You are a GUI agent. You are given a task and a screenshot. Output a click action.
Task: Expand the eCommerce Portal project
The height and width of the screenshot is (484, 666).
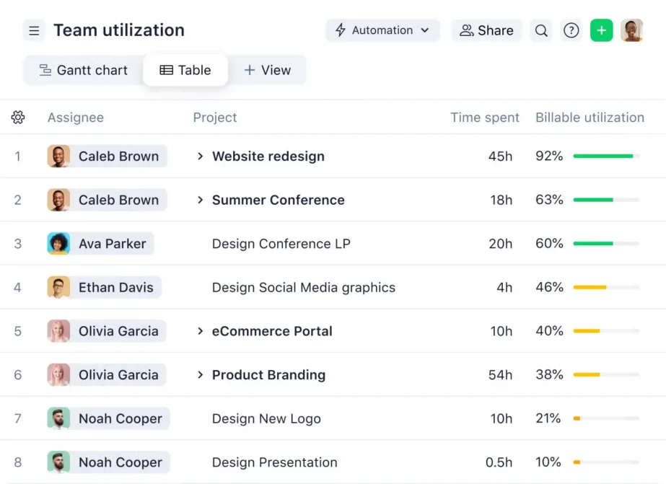click(x=200, y=331)
